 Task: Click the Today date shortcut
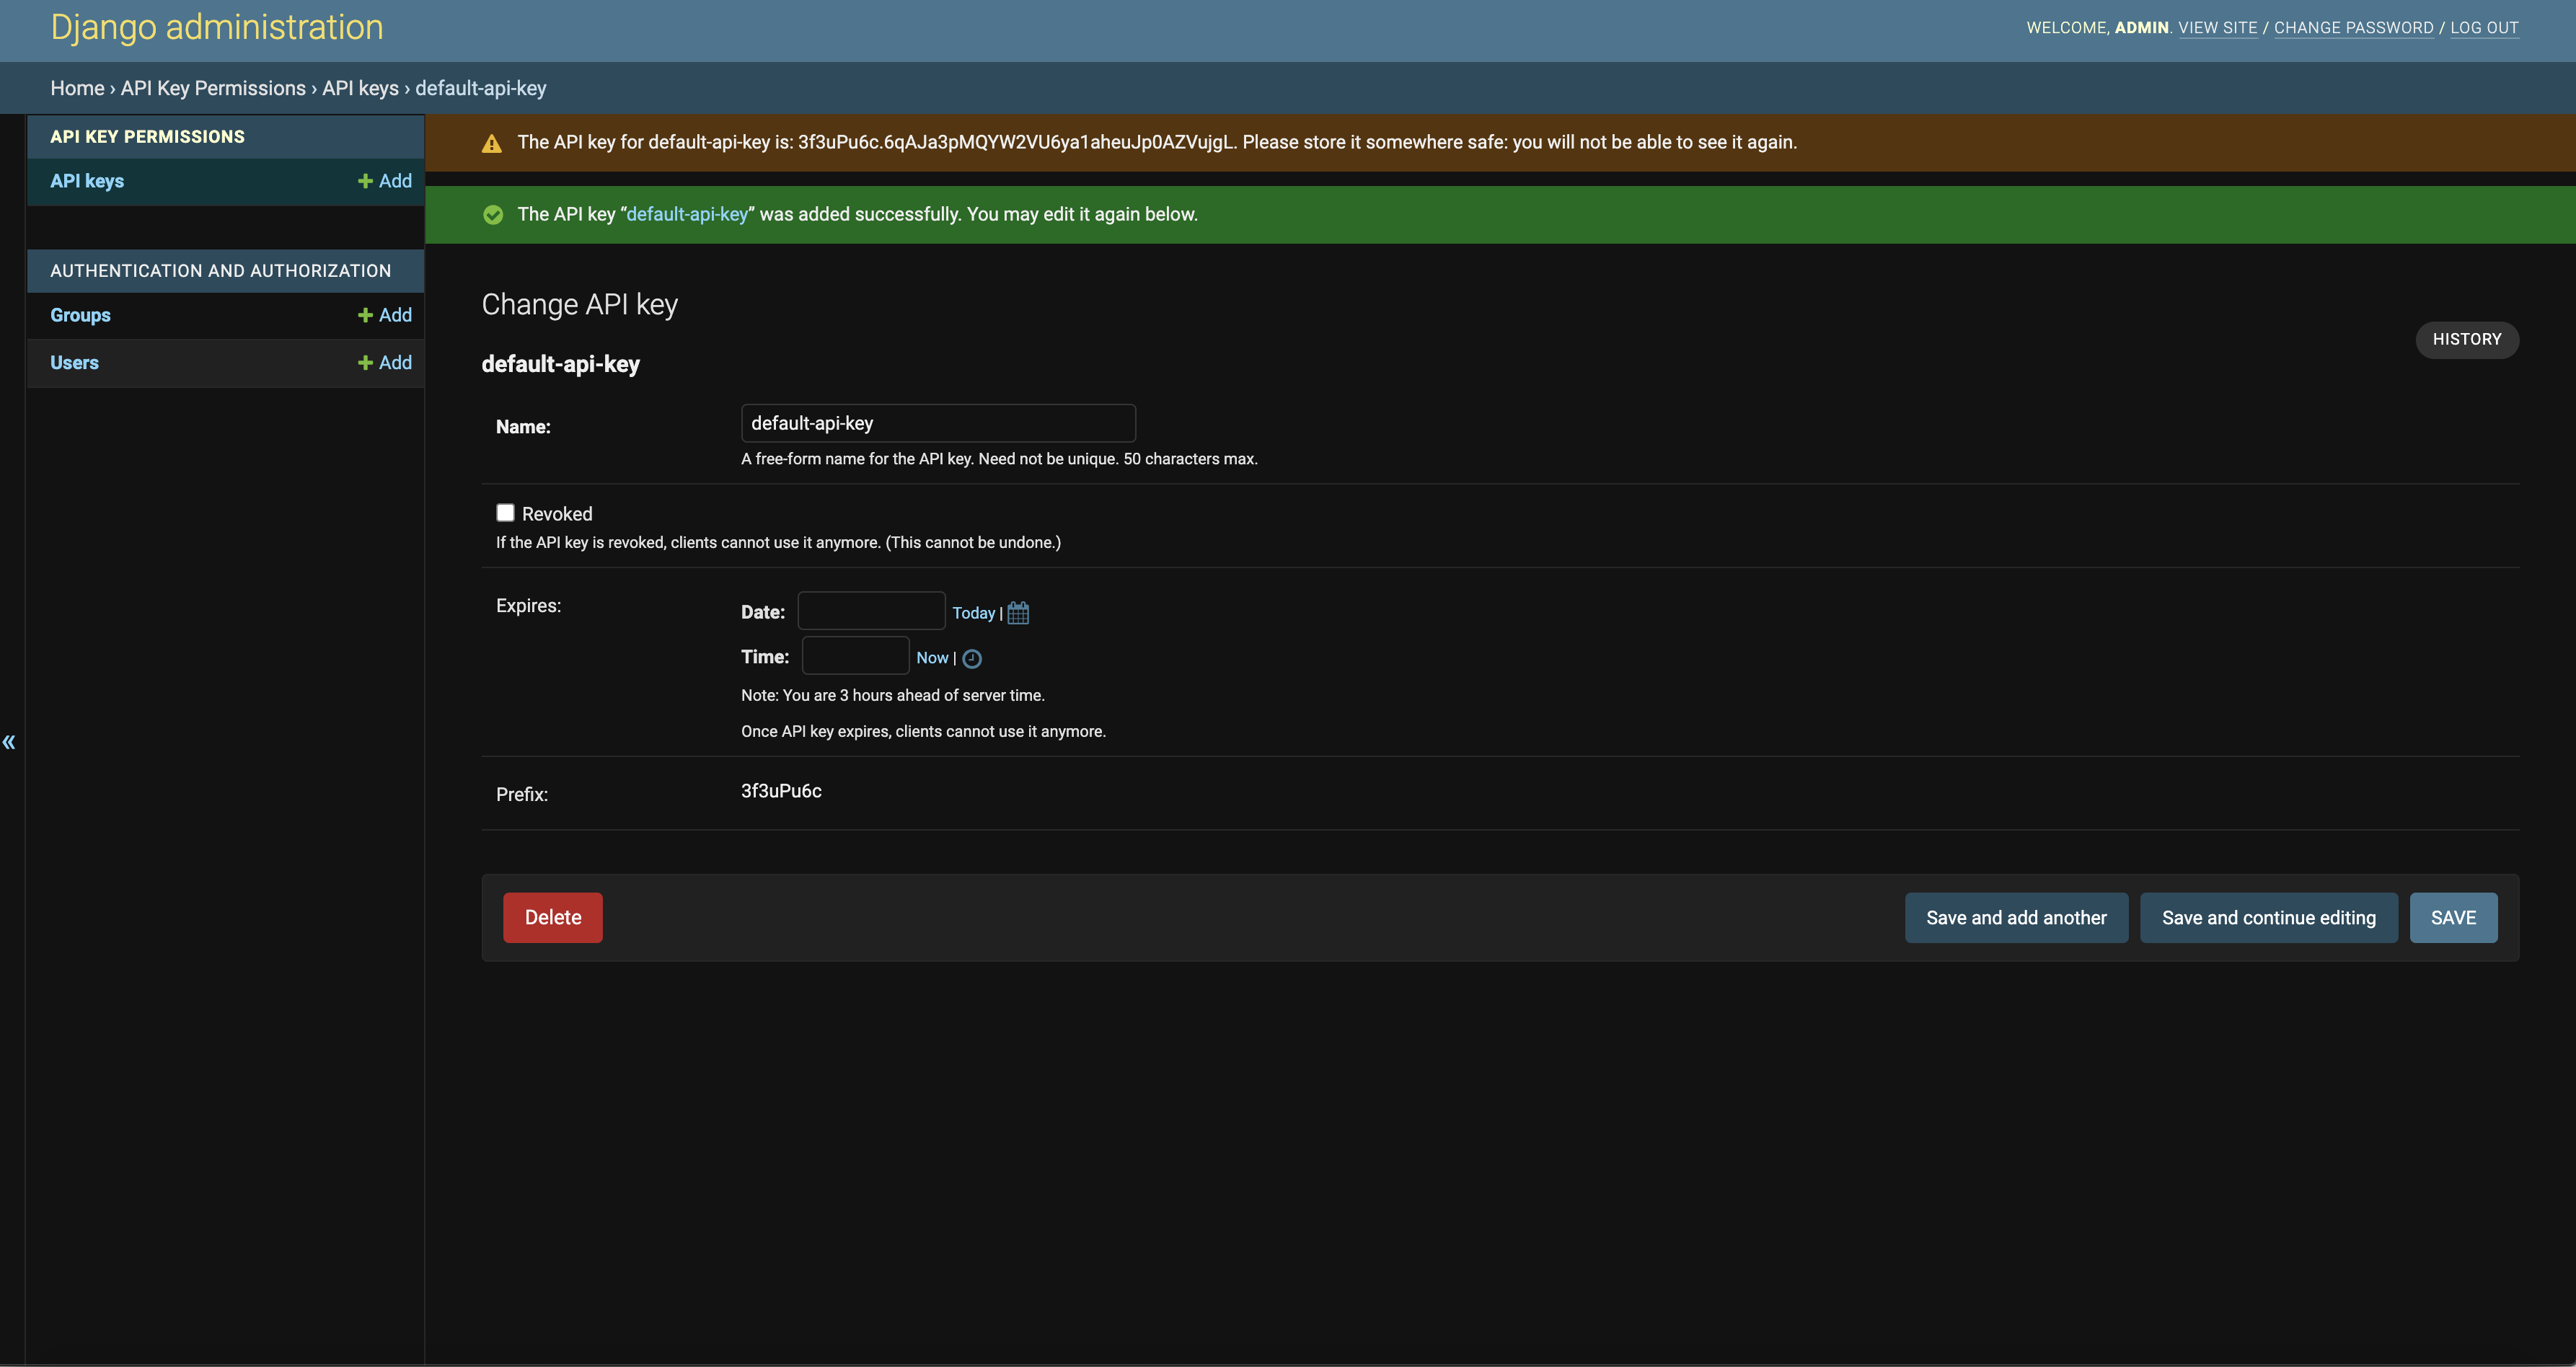[973, 613]
